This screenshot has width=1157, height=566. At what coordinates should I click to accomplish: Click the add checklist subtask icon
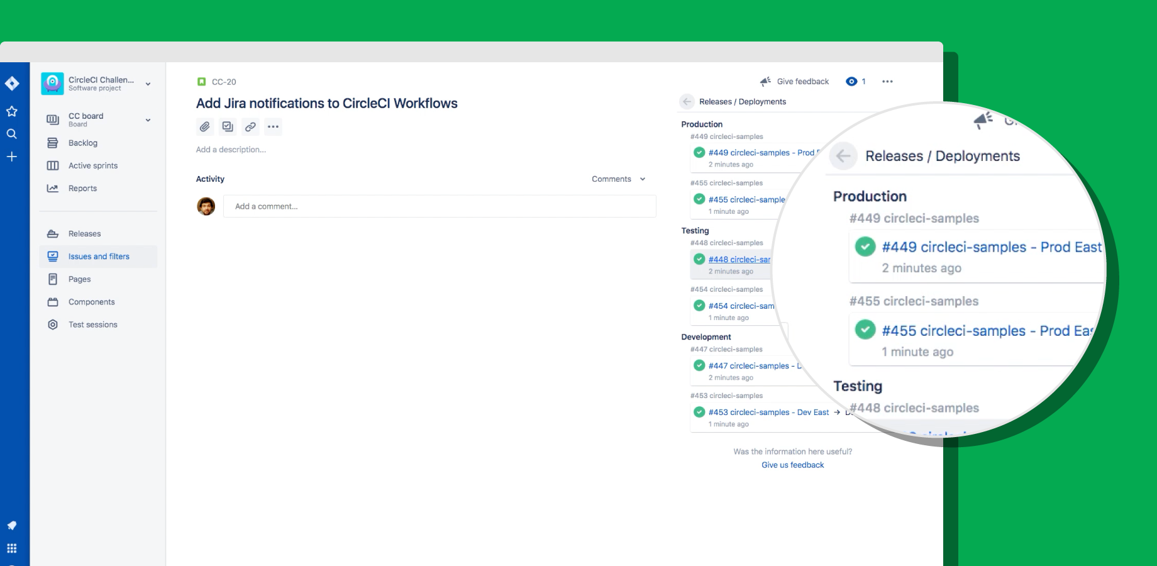coord(228,126)
